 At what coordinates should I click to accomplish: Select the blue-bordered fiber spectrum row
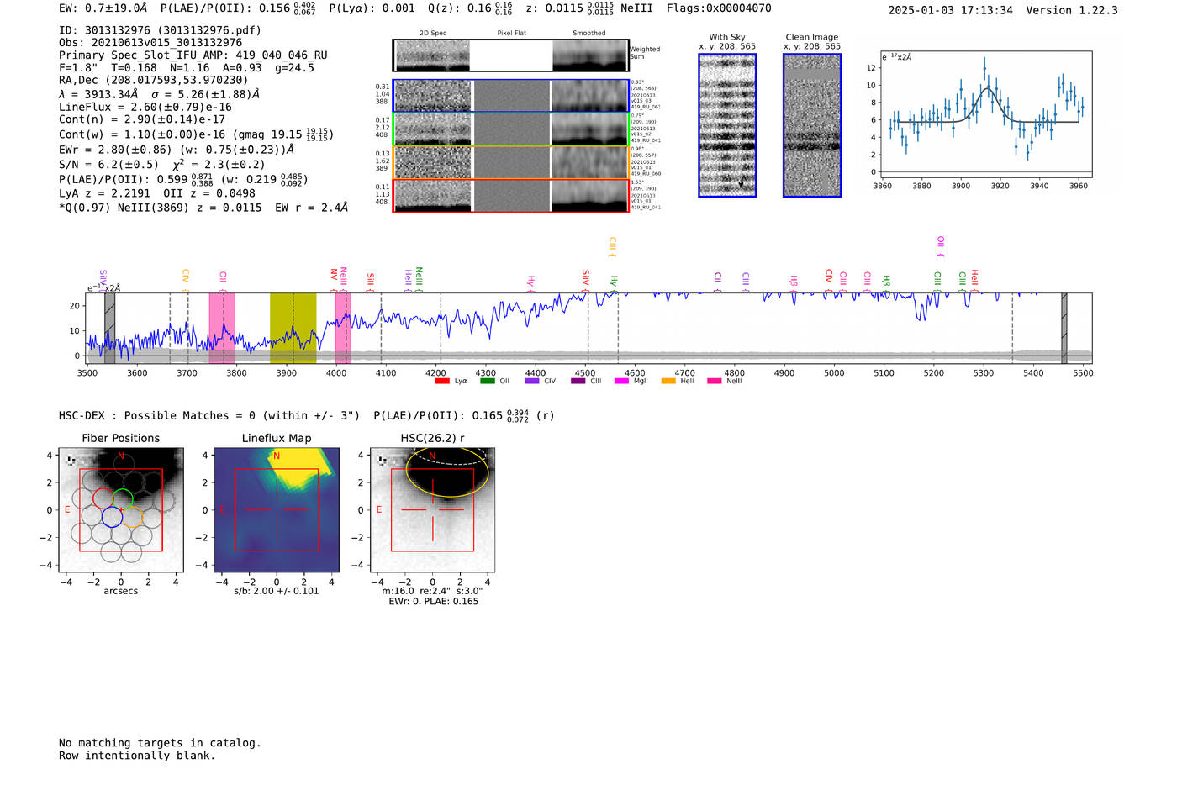510,96
